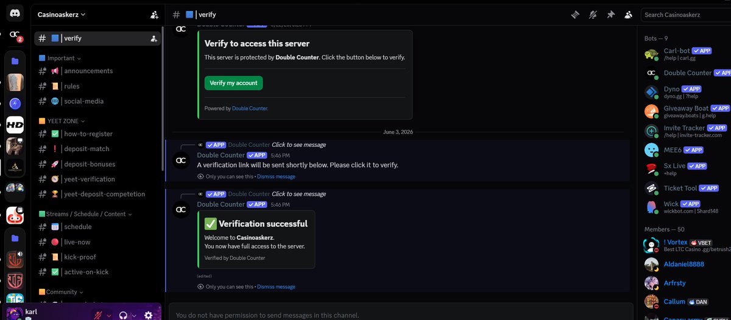Click Double Counter avatar on 5:46 PM link message
This screenshot has height=320, width=731.
click(181, 160)
